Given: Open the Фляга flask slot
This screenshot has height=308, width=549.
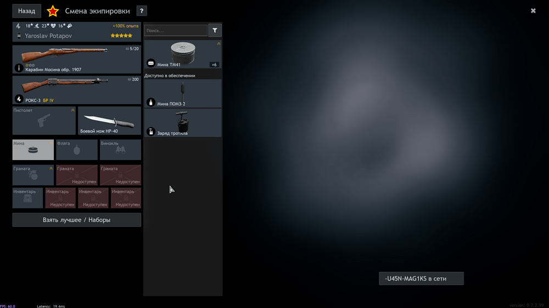Looking at the screenshot, I should point(77,150).
